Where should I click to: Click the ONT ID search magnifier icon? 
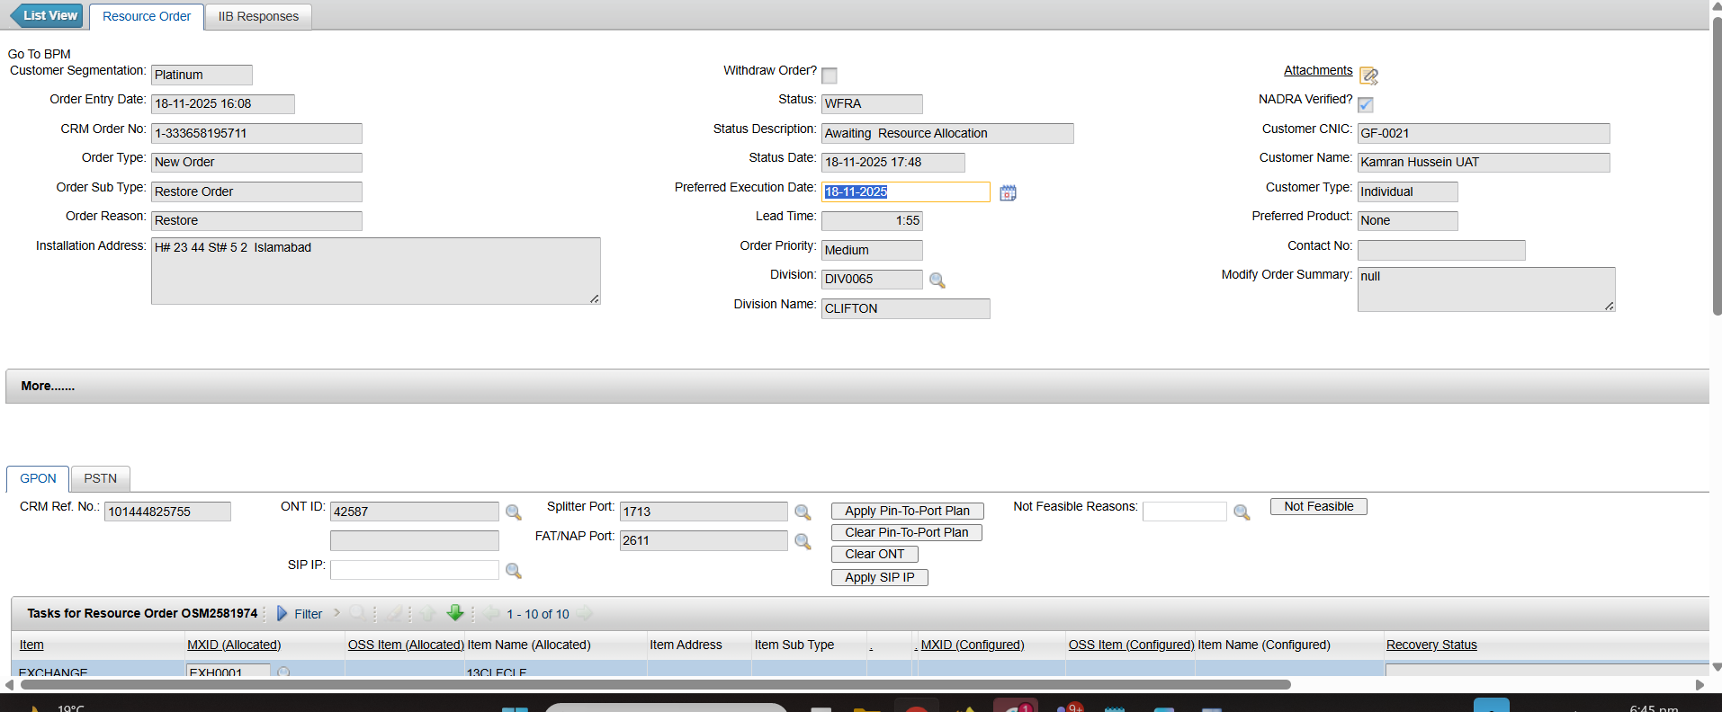(513, 512)
